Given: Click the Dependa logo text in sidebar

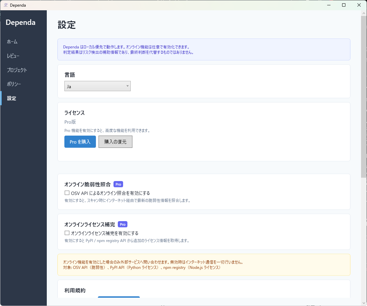Looking at the screenshot, I should coord(21,23).
